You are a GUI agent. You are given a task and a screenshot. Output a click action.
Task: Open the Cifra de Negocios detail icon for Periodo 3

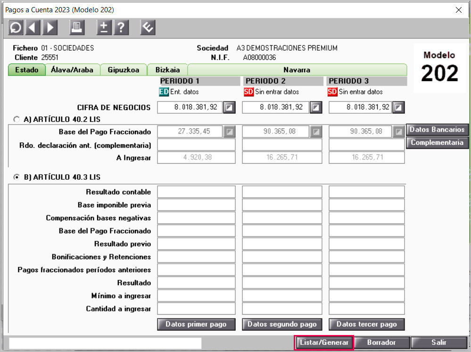tap(398, 107)
